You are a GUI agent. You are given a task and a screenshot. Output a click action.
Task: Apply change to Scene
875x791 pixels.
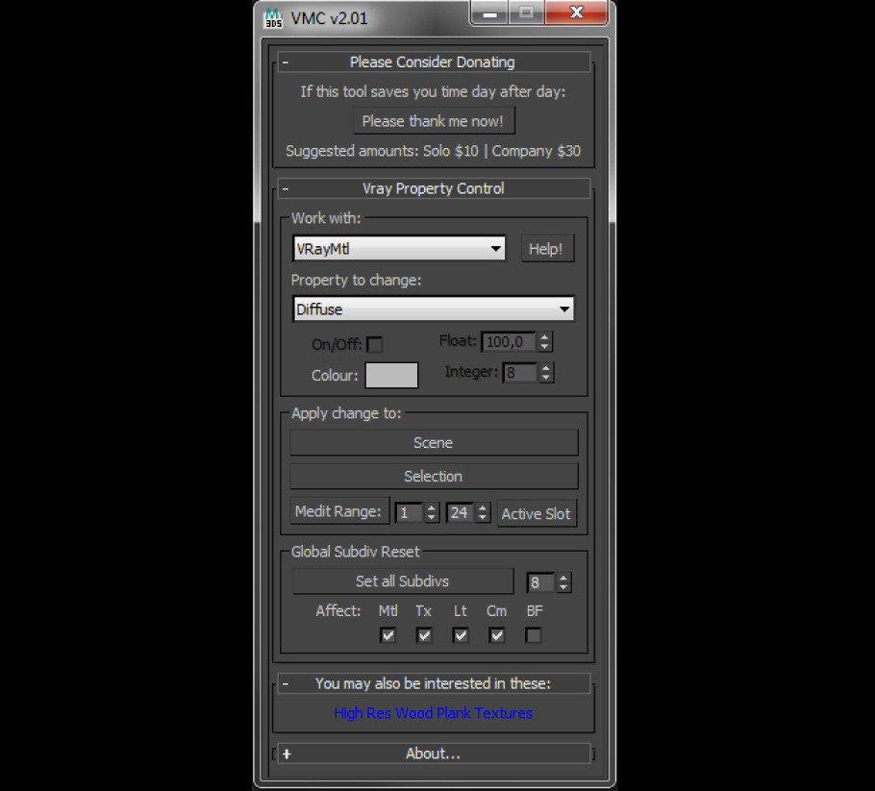[x=434, y=443]
